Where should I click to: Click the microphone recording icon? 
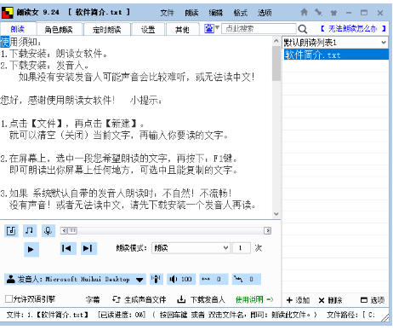click(48, 230)
